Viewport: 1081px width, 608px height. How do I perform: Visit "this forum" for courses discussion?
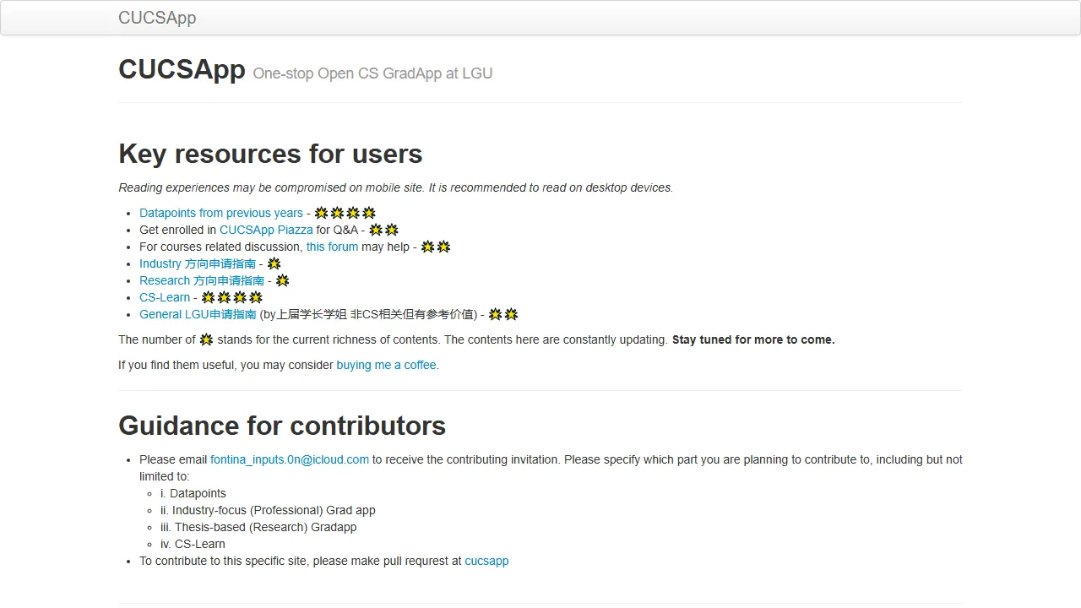332,247
